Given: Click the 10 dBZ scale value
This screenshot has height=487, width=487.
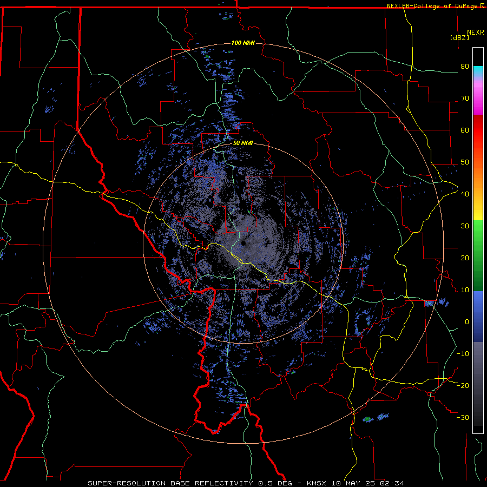Looking at the screenshot, I should tap(465, 290).
